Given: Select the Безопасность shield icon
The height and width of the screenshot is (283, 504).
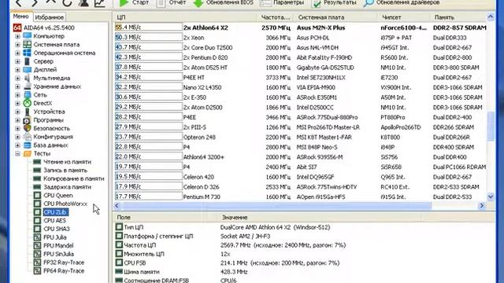Looking at the screenshot, I should coord(28,128).
